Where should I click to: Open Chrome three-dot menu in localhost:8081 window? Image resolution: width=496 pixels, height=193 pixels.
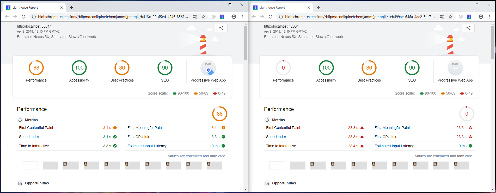242,17
